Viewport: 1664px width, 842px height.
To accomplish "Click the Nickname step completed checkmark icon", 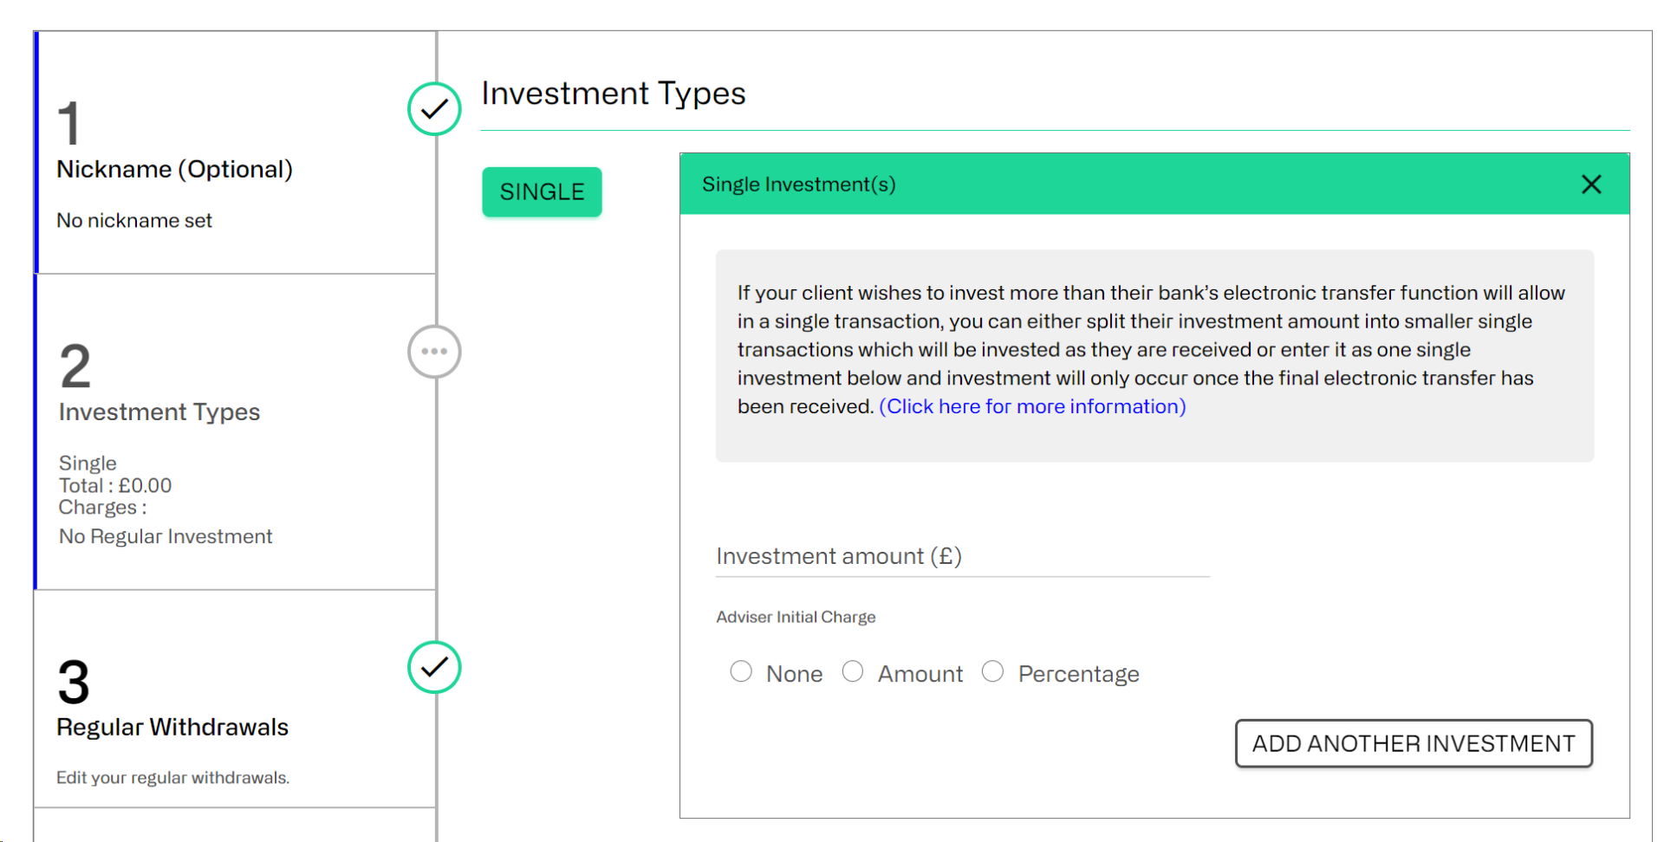I will pyautogui.click(x=434, y=109).
